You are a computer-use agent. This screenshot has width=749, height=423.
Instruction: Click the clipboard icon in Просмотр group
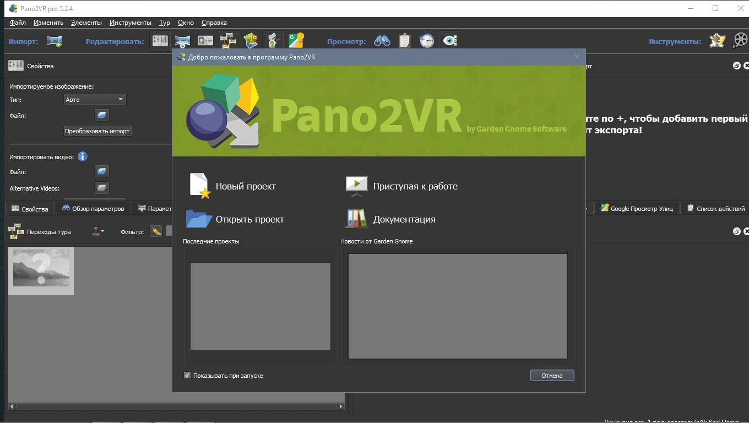coord(405,41)
